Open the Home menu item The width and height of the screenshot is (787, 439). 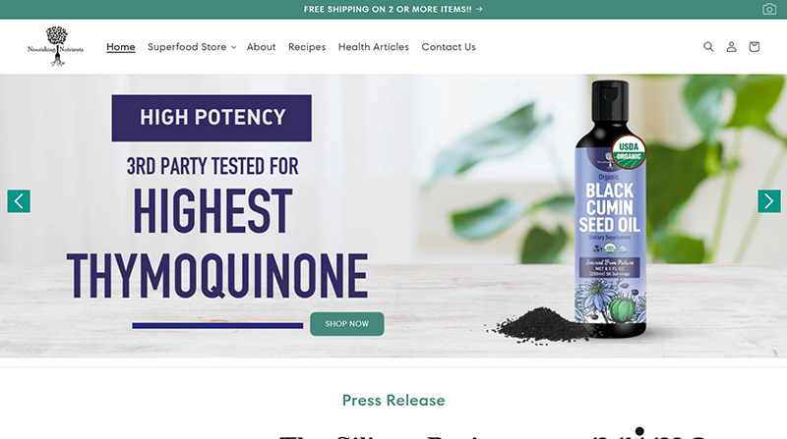point(120,46)
